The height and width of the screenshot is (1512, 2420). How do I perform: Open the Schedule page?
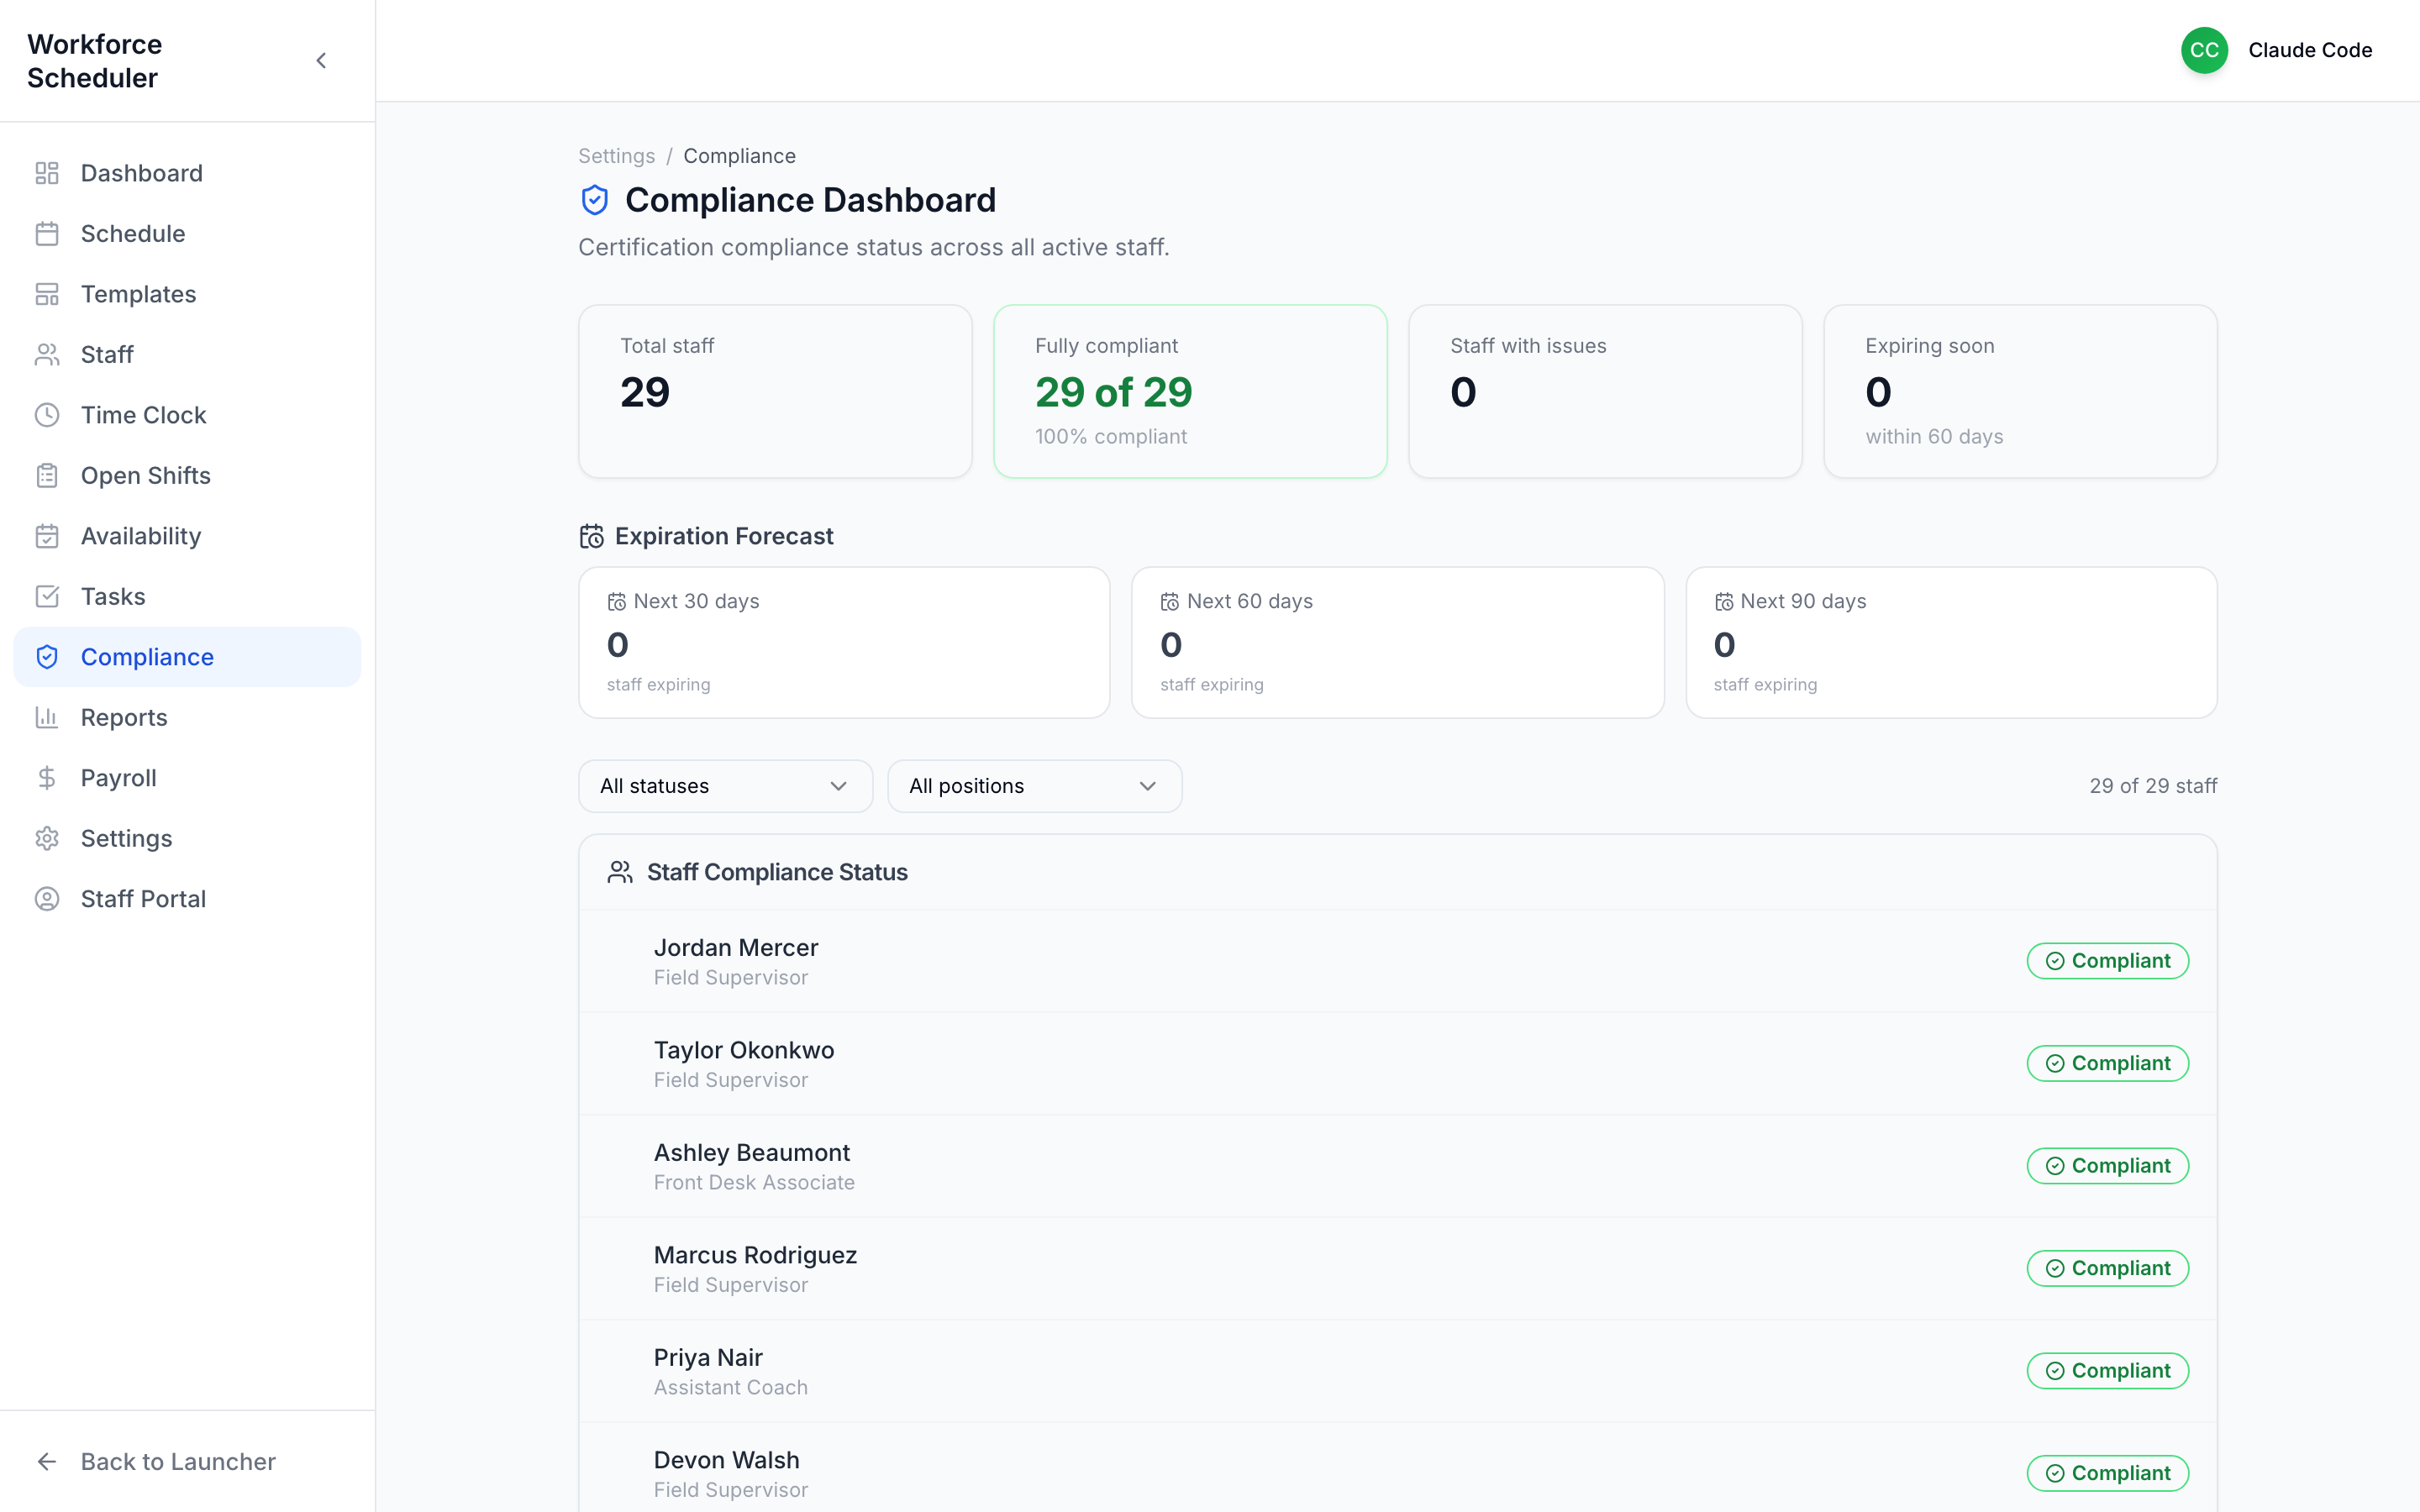click(187, 234)
